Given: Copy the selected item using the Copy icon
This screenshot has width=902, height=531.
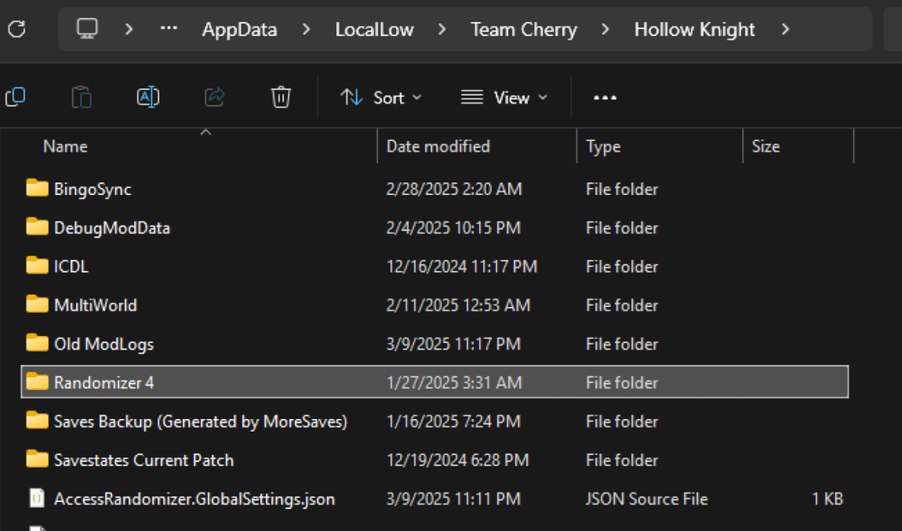Looking at the screenshot, I should (16, 97).
